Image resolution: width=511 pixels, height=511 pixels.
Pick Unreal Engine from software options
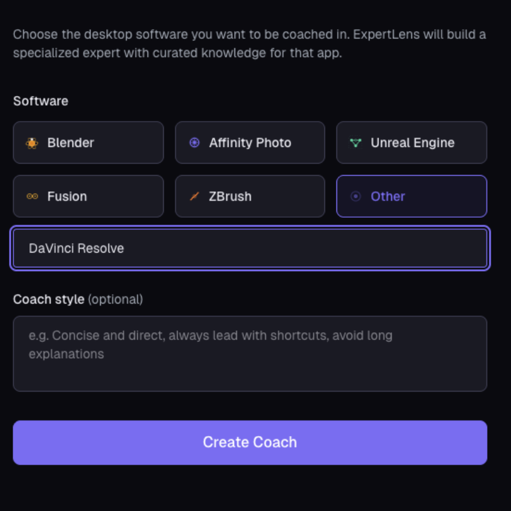coord(411,142)
